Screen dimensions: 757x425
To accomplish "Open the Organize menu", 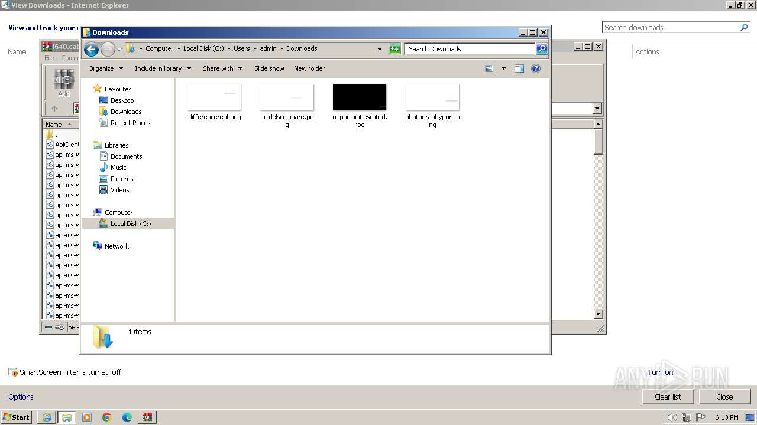I will pyautogui.click(x=105, y=68).
